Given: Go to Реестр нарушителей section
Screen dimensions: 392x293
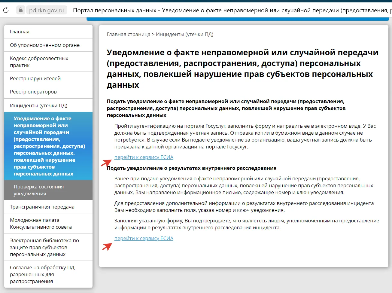Looking at the screenshot, I should (x=35, y=78).
